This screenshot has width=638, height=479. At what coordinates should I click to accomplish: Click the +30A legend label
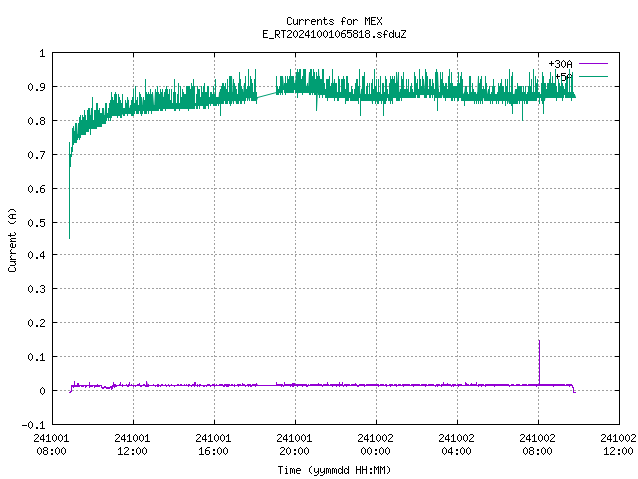[x=560, y=64]
